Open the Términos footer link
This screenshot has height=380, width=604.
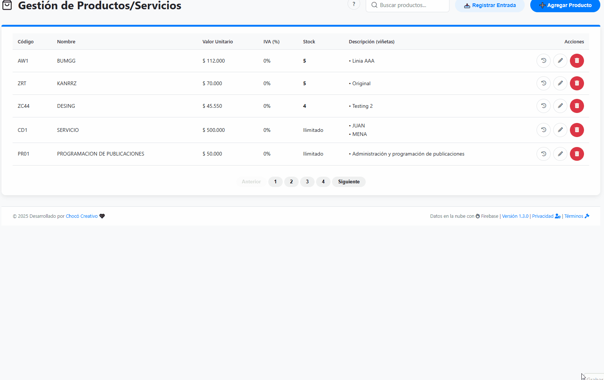click(x=574, y=216)
